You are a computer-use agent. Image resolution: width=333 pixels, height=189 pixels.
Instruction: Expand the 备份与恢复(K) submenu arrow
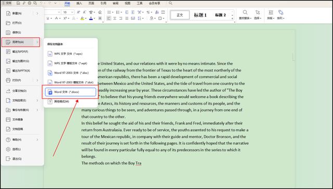(x=37, y=110)
